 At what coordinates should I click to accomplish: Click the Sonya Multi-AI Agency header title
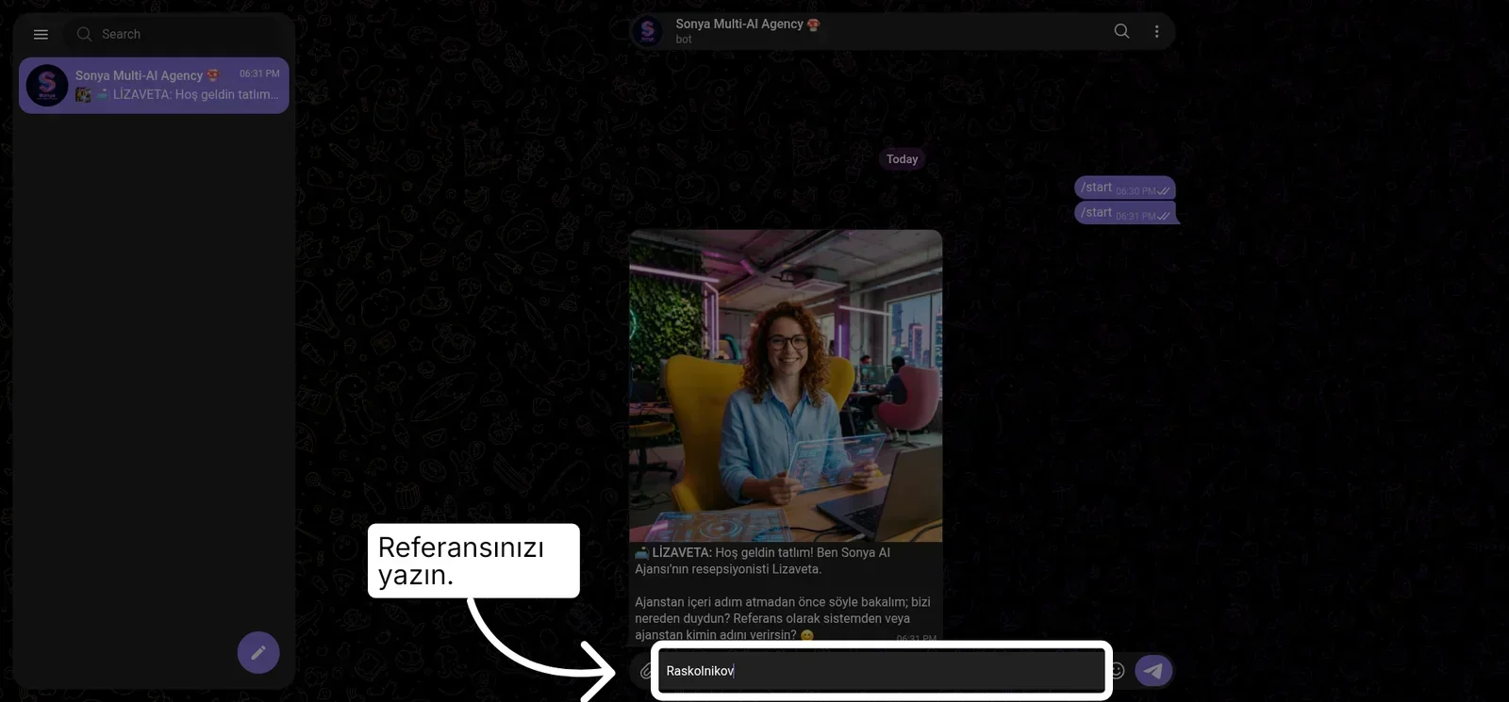pos(748,24)
